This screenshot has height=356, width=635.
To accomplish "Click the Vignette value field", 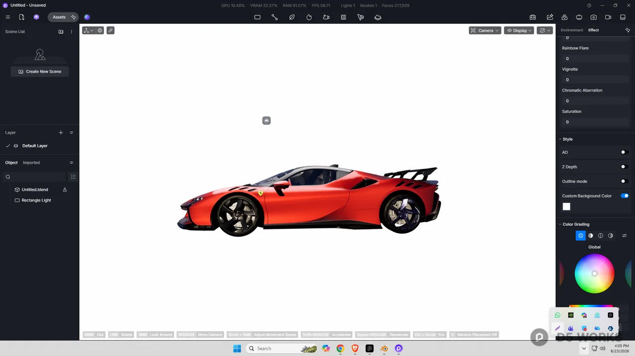I will pyautogui.click(x=594, y=80).
